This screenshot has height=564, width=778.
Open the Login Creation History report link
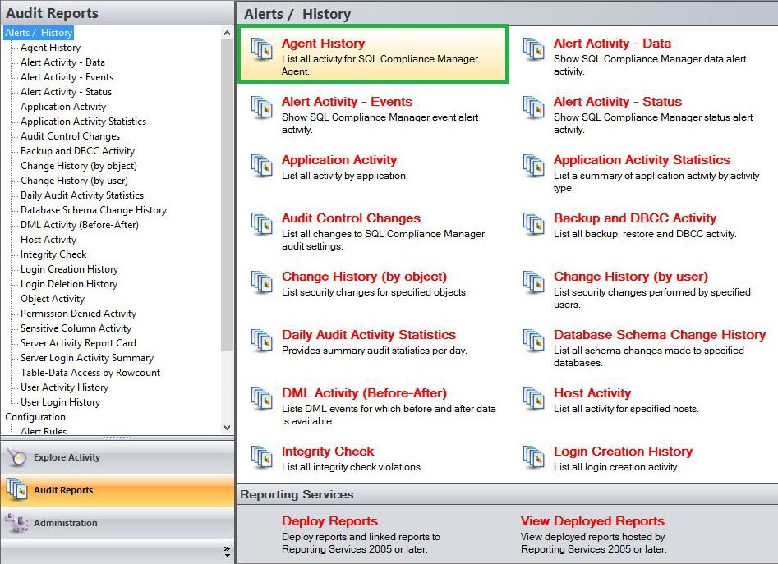pos(624,451)
